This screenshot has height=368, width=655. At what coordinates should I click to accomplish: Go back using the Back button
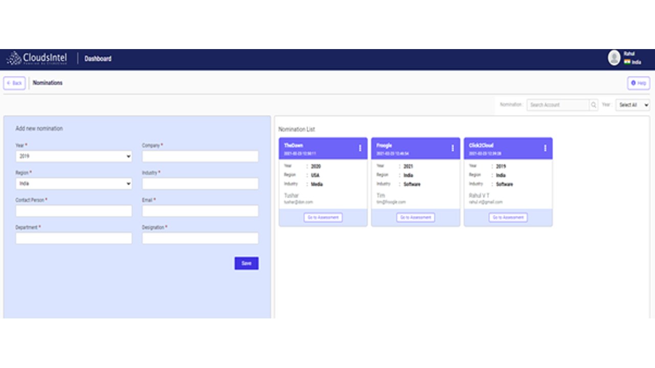[x=14, y=83]
